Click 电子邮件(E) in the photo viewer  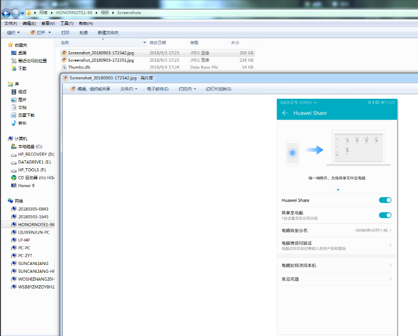click(x=158, y=89)
